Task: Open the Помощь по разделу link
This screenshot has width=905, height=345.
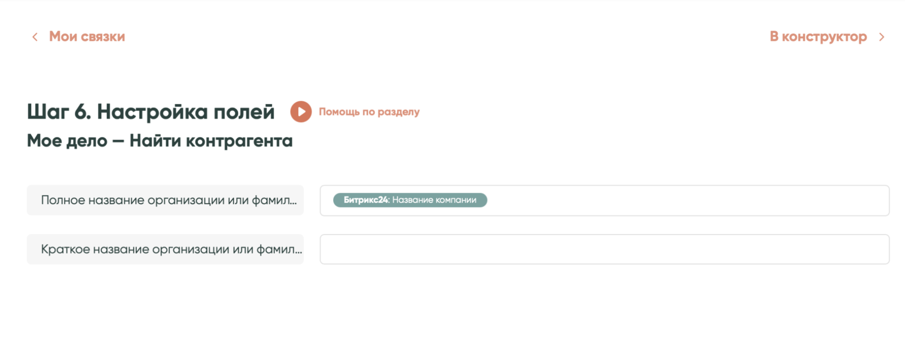Action: 369,112
